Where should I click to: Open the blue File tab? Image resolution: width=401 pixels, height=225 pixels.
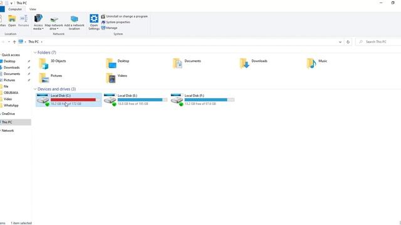[3, 9]
